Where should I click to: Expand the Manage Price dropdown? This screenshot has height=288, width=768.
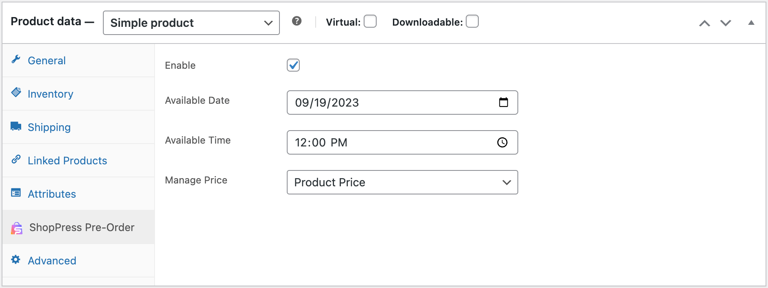coord(402,182)
